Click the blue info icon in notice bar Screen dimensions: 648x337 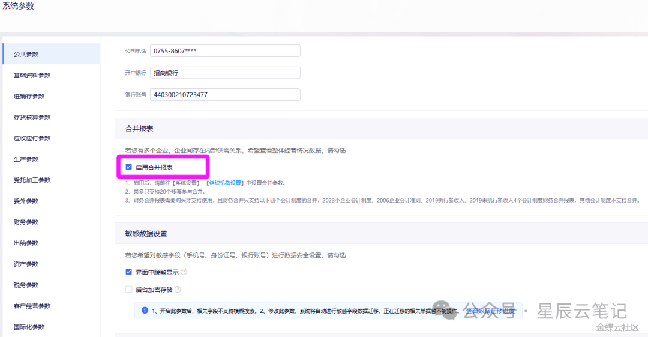tap(145, 311)
